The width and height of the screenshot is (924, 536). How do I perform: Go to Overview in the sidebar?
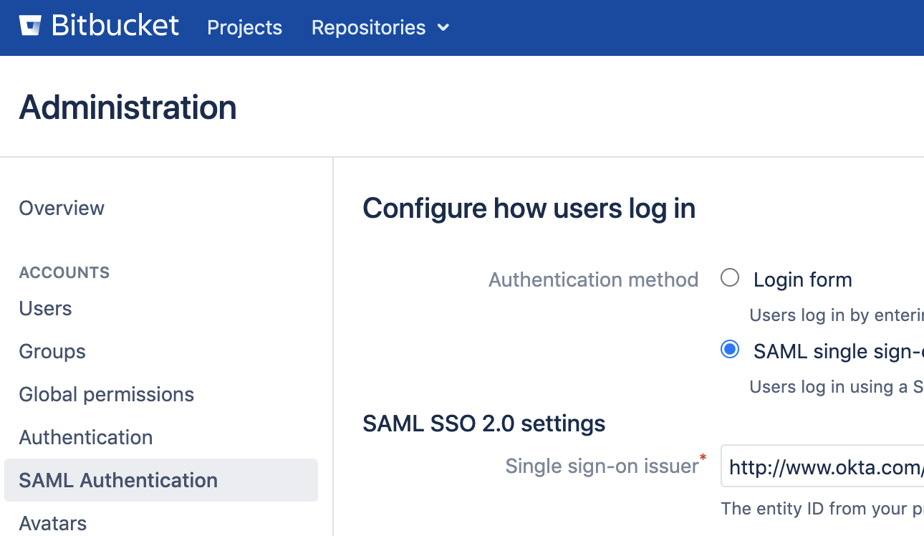[x=62, y=208]
